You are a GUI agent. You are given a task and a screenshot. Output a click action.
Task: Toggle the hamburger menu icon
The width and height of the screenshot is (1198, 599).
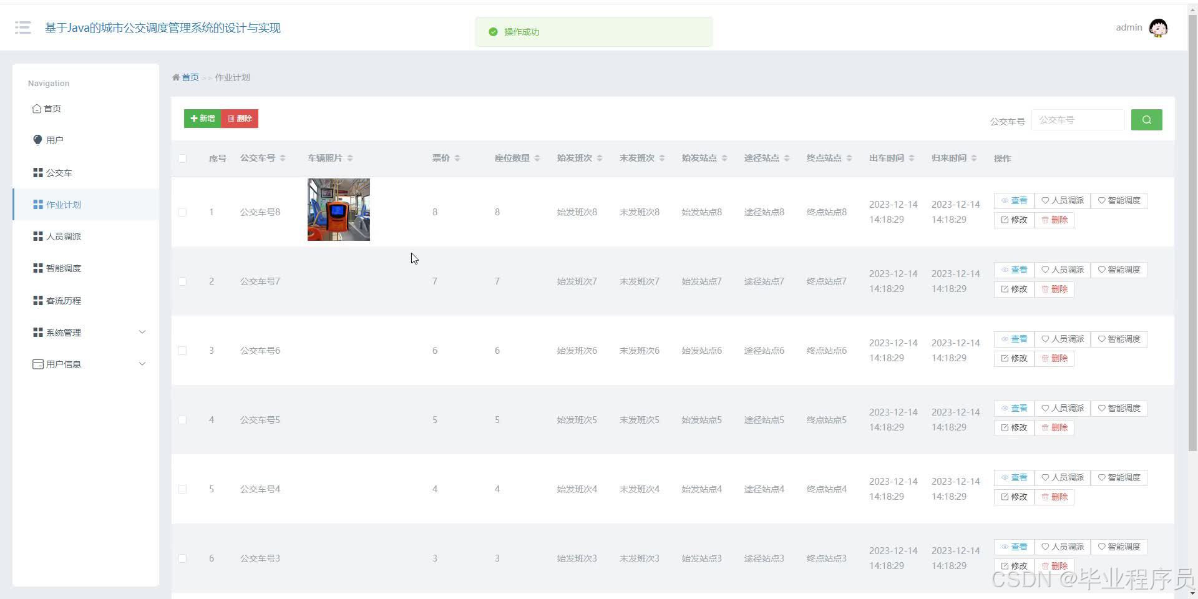pos(23,27)
